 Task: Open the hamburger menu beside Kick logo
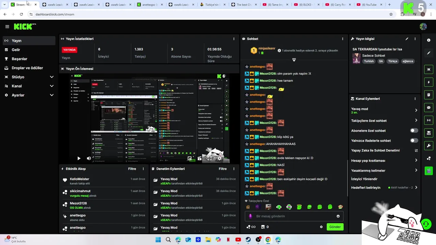tap(7, 27)
